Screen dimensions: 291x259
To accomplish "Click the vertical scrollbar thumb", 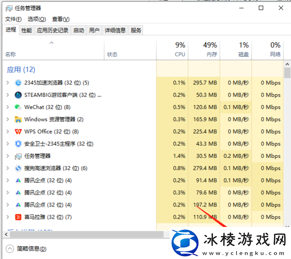I will [287, 73].
